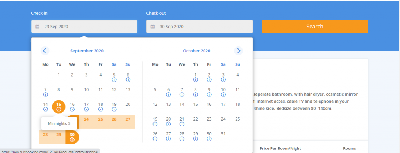Click the September 2020 month heading
The height and width of the screenshot is (153, 400).
point(87,51)
